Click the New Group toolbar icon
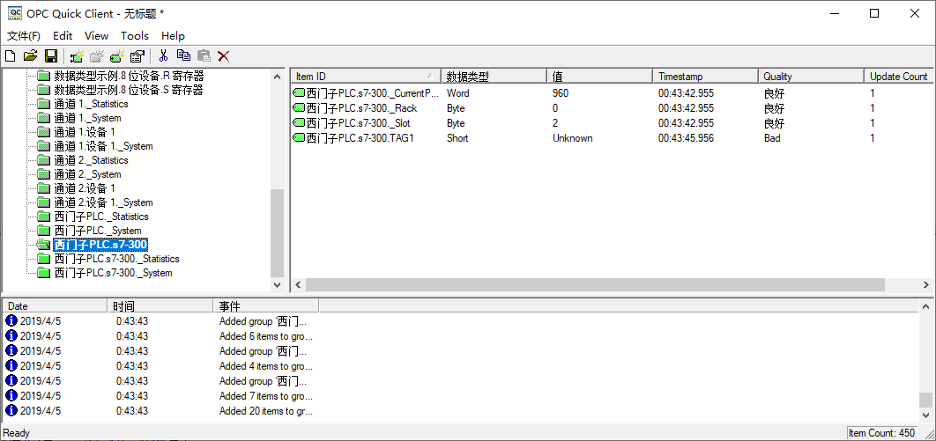 [97, 56]
